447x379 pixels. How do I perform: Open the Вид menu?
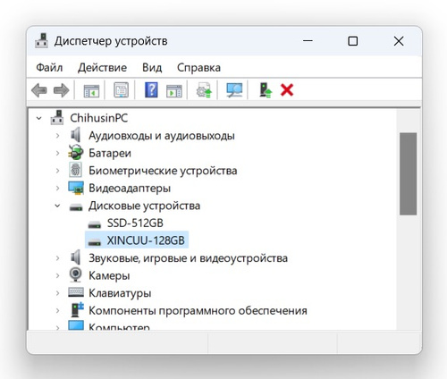152,68
